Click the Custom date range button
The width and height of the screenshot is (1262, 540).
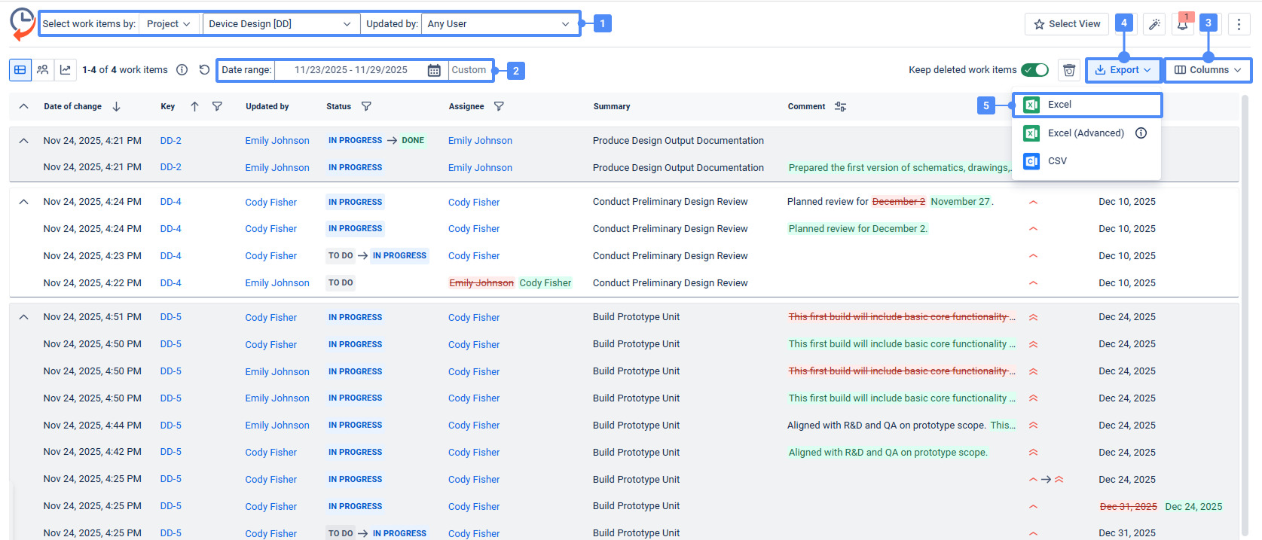click(x=469, y=70)
